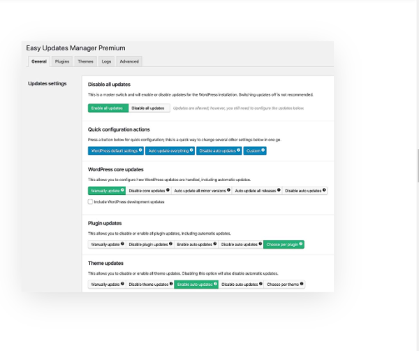Select plugin Enable auto updates
The height and width of the screenshot is (351, 419).
[x=196, y=245]
